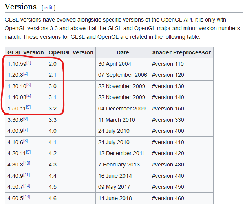
Task: Click the '#version 110' cell
Action: click(x=181, y=64)
